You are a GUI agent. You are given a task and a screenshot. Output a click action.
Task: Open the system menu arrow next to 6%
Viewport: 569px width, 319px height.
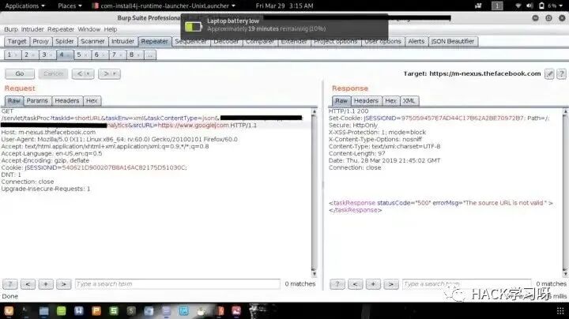tap(562, 6)
